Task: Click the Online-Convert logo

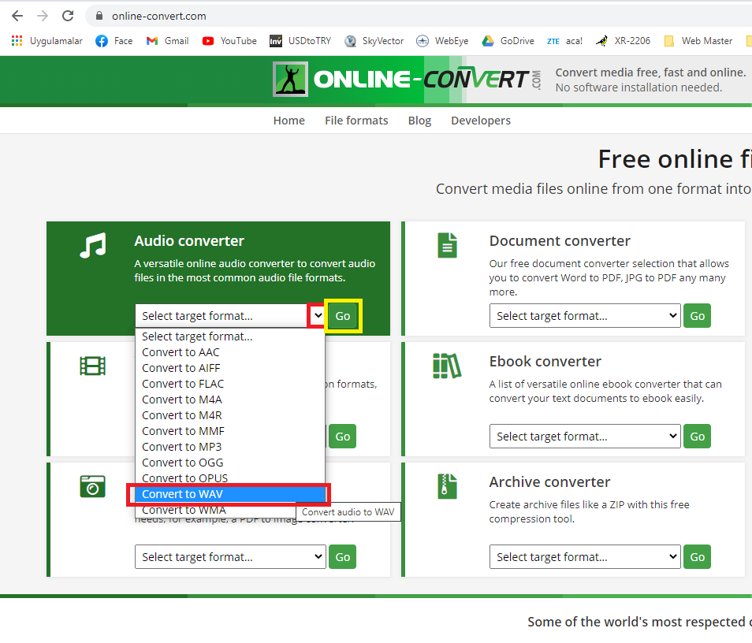Action: tap(408, 80)
